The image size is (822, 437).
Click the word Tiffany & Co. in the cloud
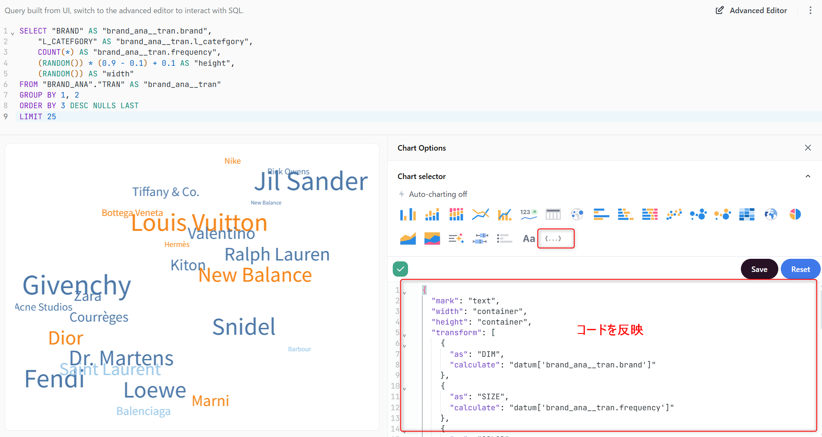pos(166,192)
